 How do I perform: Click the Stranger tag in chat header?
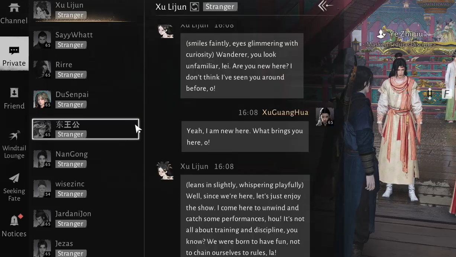pos(220,7)
